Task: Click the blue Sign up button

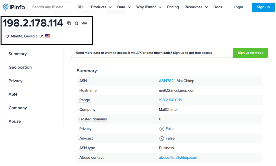Action: click(263, 7)
